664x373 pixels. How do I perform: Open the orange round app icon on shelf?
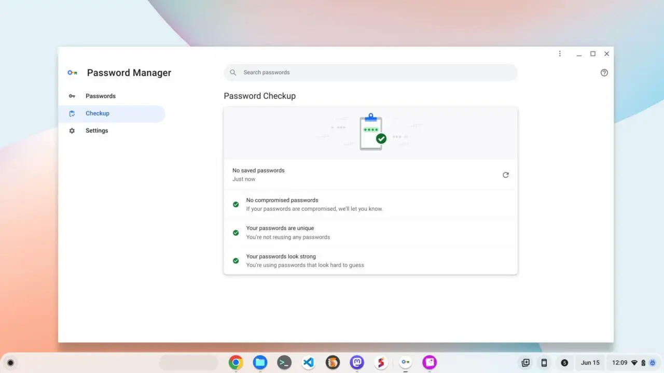[x=333, y=363]
